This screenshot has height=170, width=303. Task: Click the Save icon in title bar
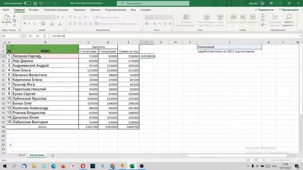click(35, 3)
